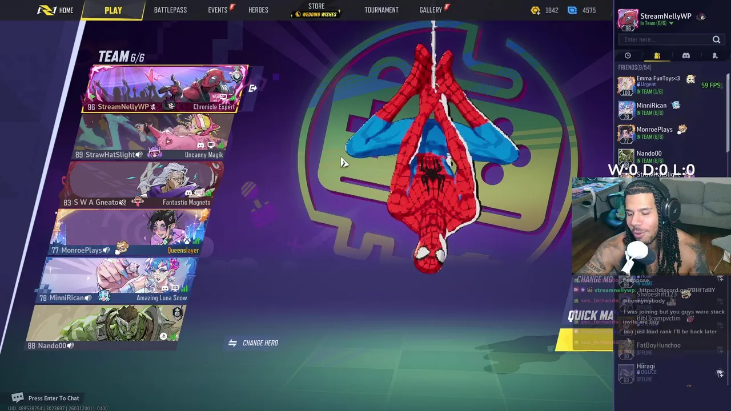Open the HEROES tab

[x=258, y=10]
